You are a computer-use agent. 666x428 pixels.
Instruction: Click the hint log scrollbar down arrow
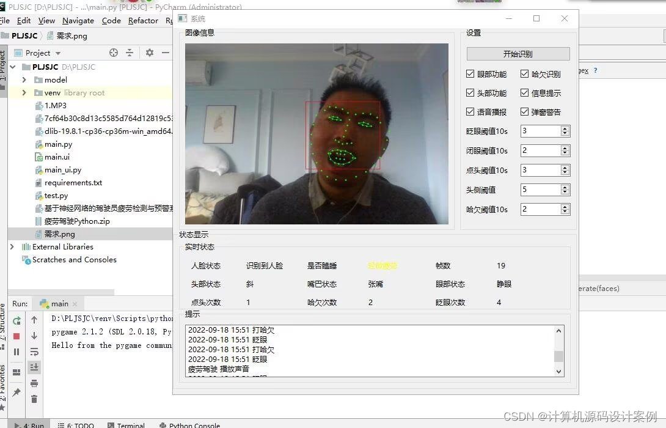(558, 372)
